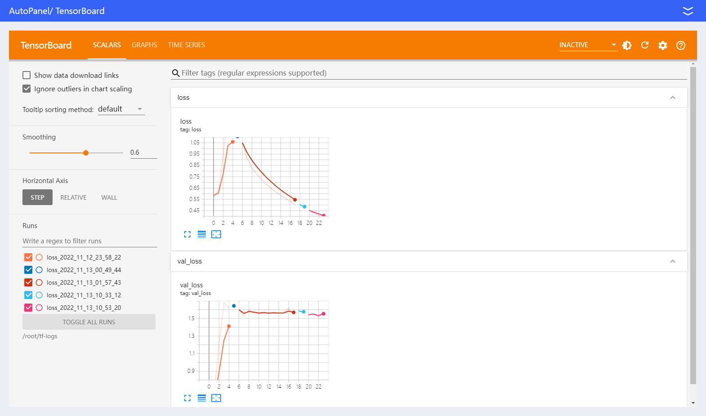Open TensorBoard settings gear icon
Viewport: 706px width, 416px height.
tap(663, 45)
